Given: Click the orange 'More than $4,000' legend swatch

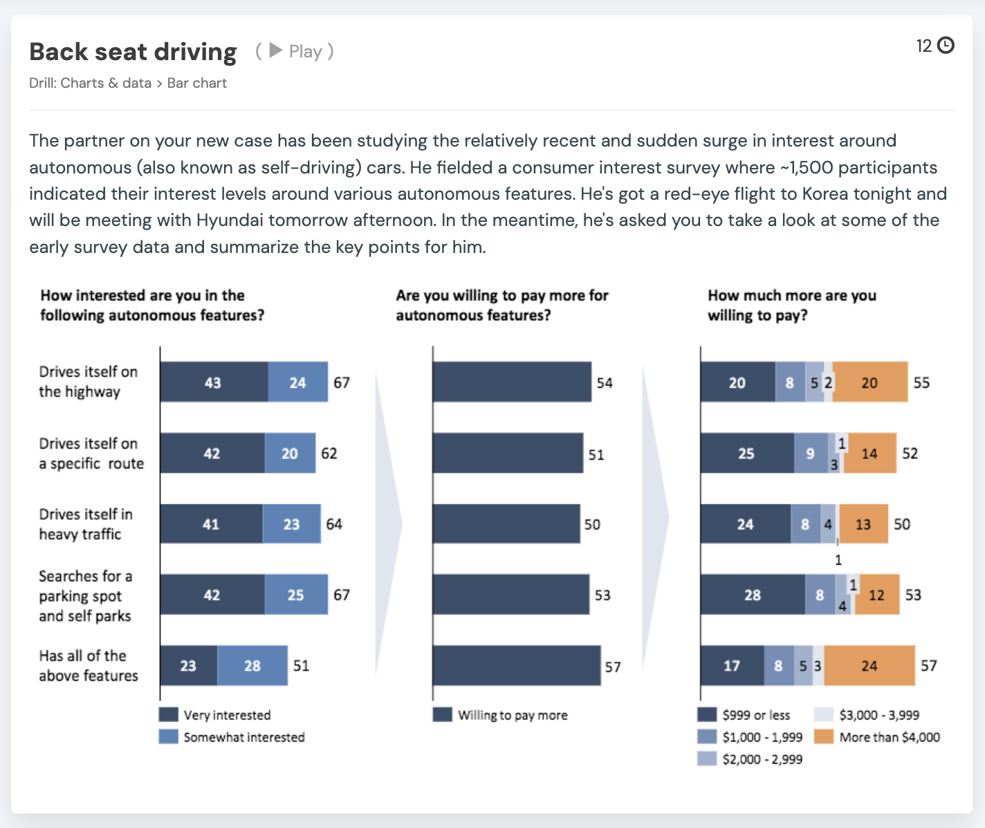Looking at the screenshot, I should (825, 737).
